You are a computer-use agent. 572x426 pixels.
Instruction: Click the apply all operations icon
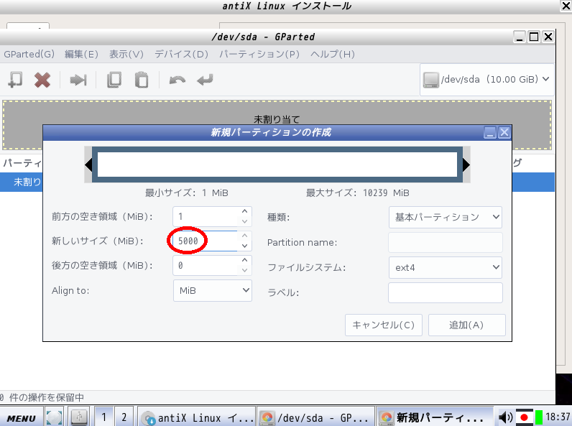click(205, 80)
